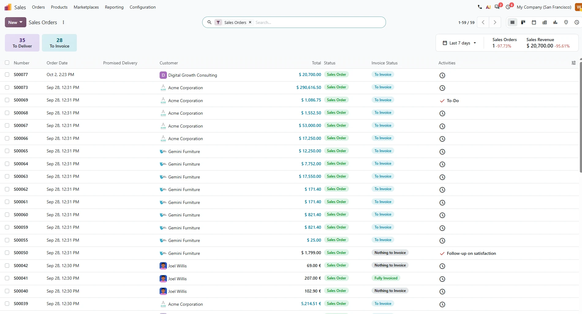Sort by the Customer column header
The height and width of the screenshot is (314, 582).
(169, 63)
